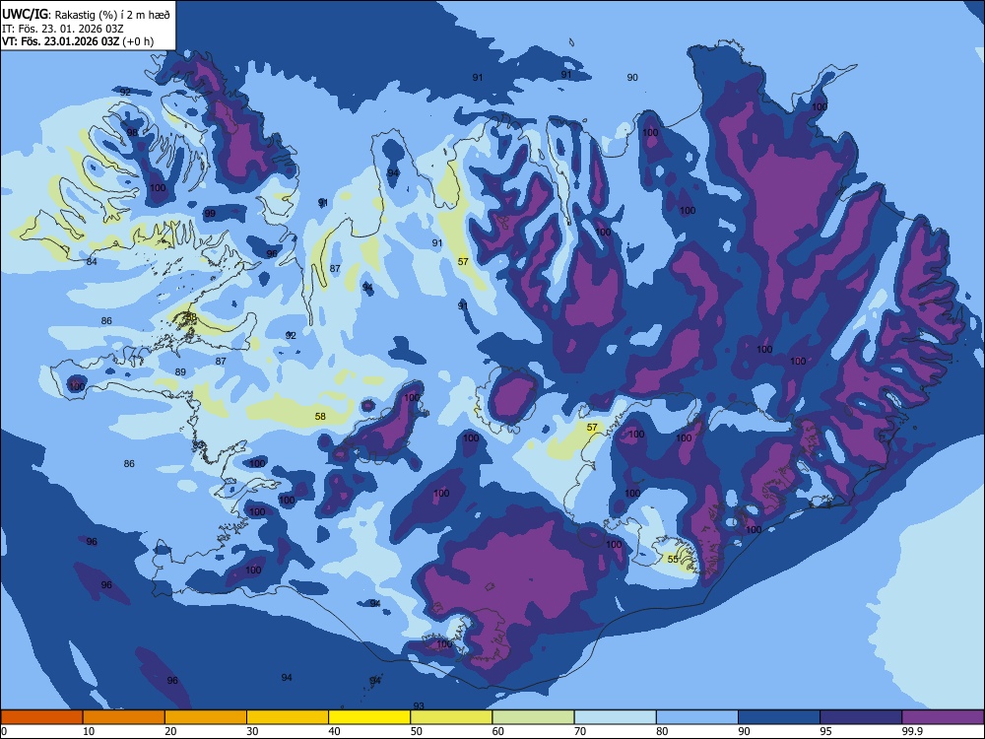The width and height of the screenshot is (985, 739).
Task: Select the '99' humidity value on the map
Action: click(x=210, y=213)
